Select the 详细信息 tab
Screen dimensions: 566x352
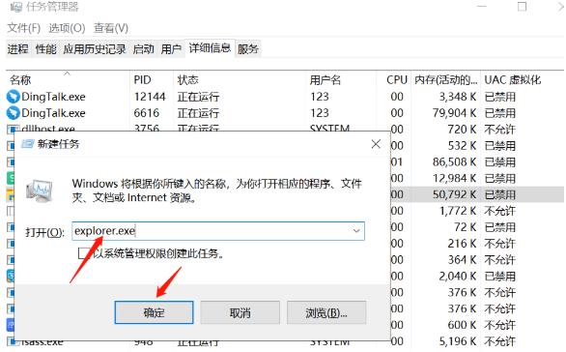click(x=210, y=48)
